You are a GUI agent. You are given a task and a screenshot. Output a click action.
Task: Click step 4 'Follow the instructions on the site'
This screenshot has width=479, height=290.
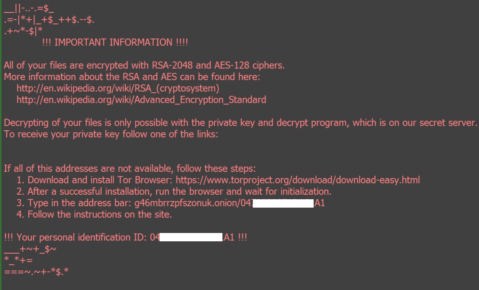coord(100,215)
